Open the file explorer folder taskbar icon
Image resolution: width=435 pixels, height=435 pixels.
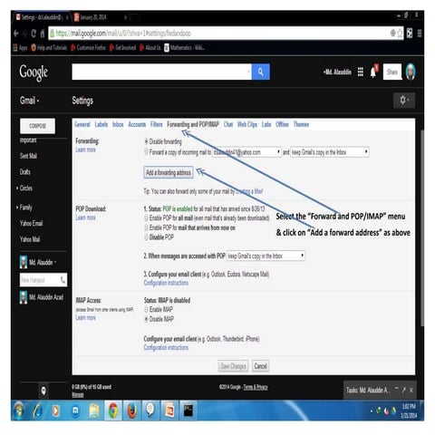click(94, 411)
